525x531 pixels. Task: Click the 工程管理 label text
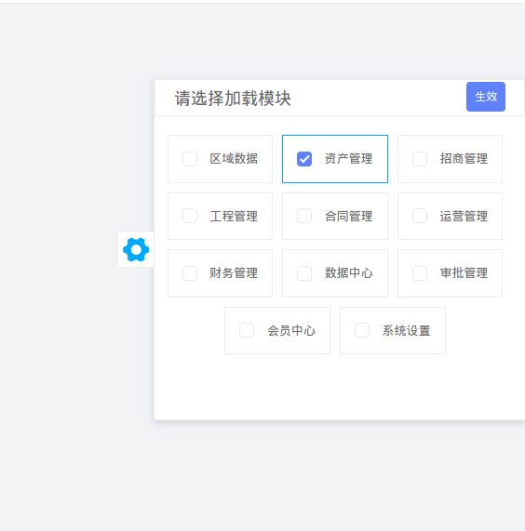coord(234,216)
